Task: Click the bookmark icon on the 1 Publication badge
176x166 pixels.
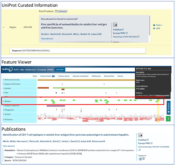Action: click(56, 11)
